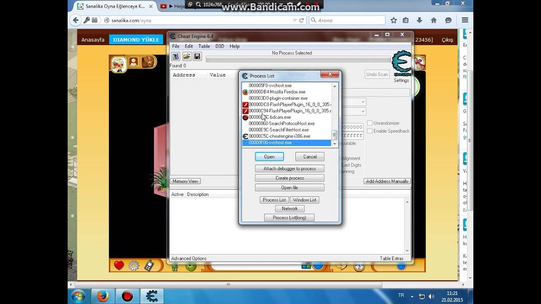Click Firefox reload button in address bar

[302, 20]
